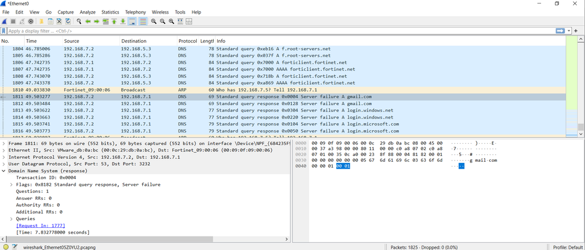The image size is (585, 250).
Task: Reload the current capture file
Action: (x=68, y=22)
